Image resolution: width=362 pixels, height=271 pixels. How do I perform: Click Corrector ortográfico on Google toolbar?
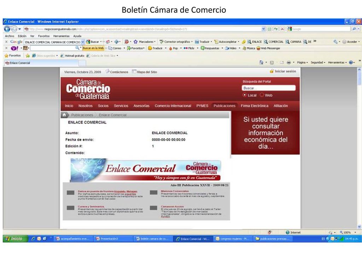click(x=175, y=42)
